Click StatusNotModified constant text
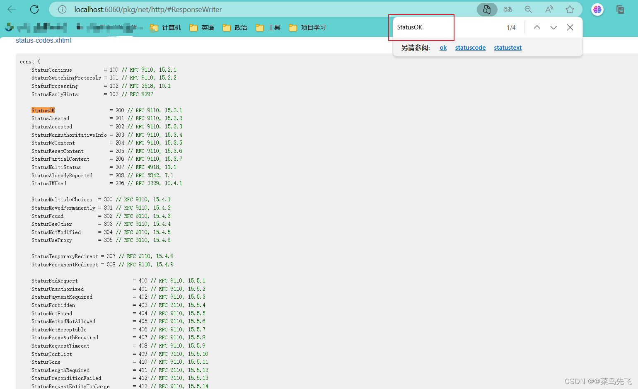 pyautogui.click(x=56, y=232)
